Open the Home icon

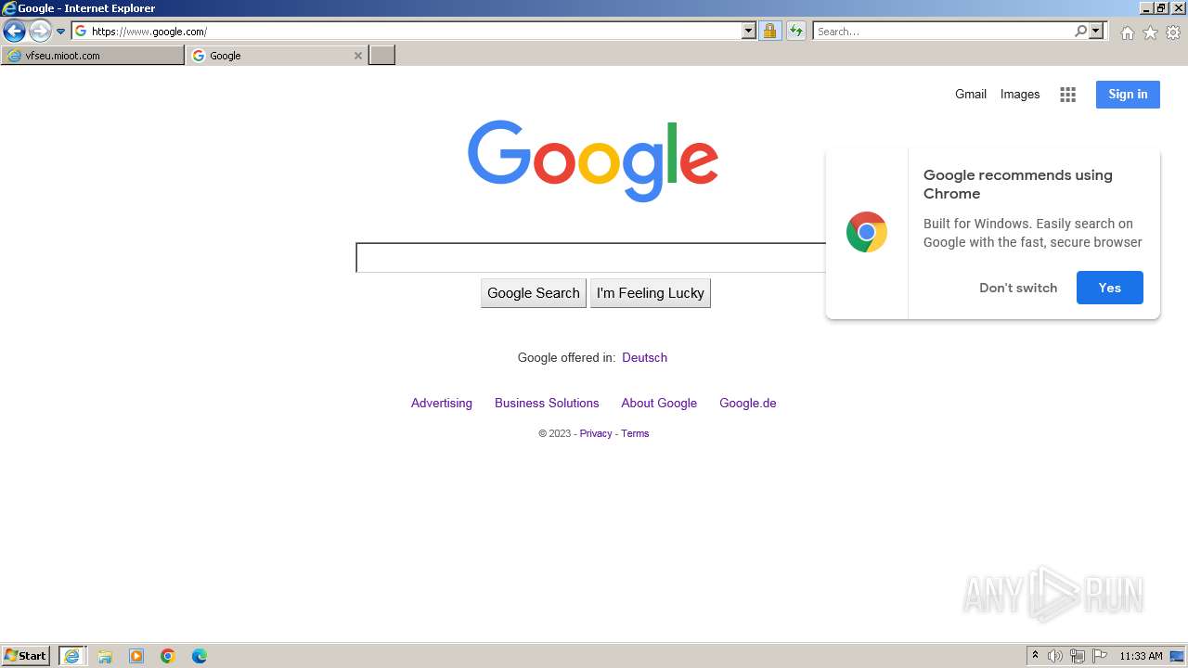[x=1127, y=32]
